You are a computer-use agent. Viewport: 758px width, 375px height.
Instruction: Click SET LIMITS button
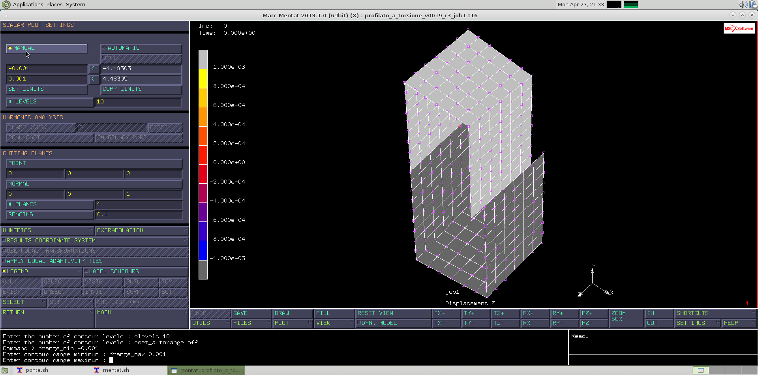(47, 89)
